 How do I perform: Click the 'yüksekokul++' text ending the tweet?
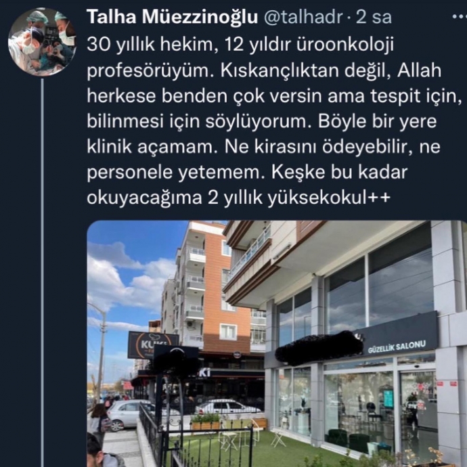tap(329, 198)
